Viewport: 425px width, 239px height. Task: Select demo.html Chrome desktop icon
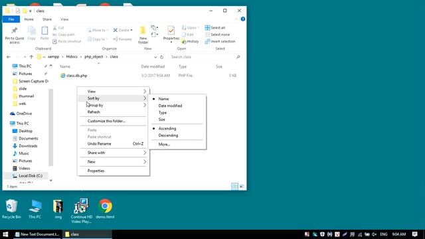point(105,208)
